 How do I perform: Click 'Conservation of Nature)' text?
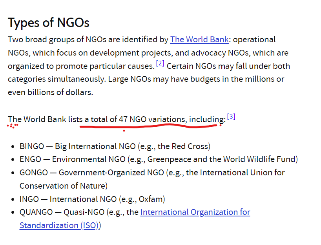64,186
